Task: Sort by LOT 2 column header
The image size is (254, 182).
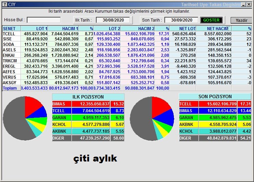Action: coord(107,28)
